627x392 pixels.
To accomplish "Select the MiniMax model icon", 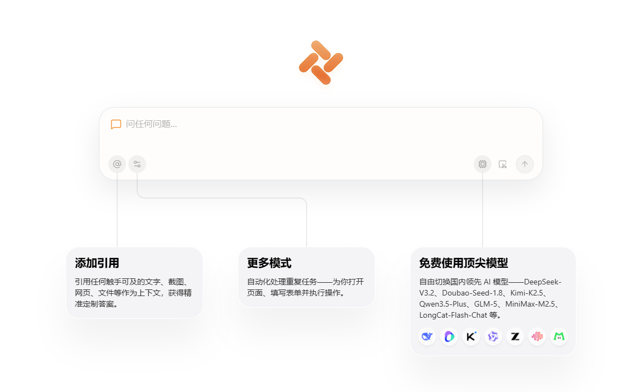I will tap(537, 337).
